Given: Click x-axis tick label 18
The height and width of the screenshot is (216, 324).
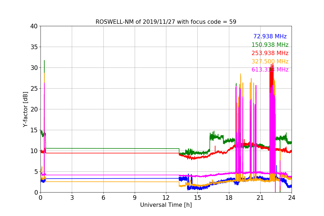Looking at the screenshot, I should pos(229,198).
